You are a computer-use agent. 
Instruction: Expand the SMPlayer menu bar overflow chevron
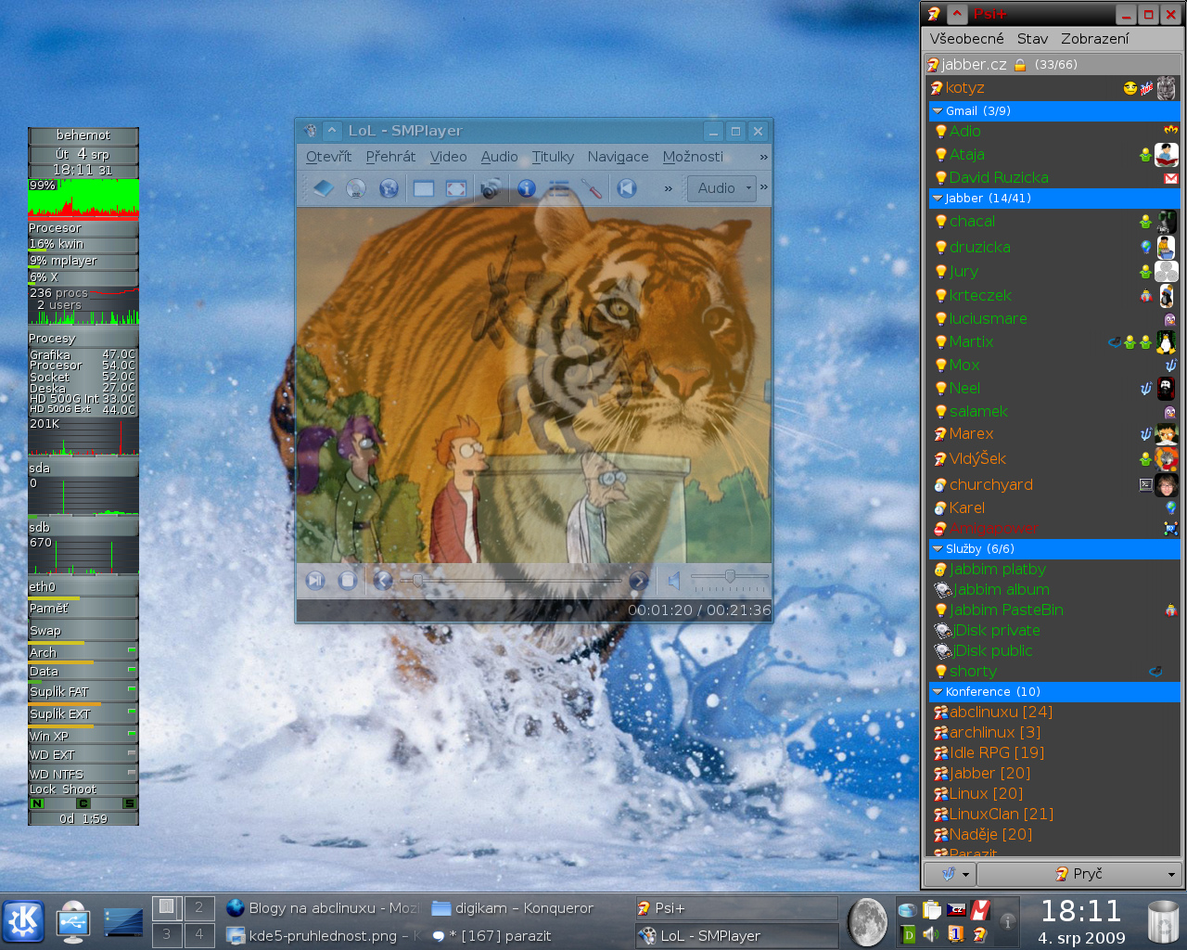764,157
